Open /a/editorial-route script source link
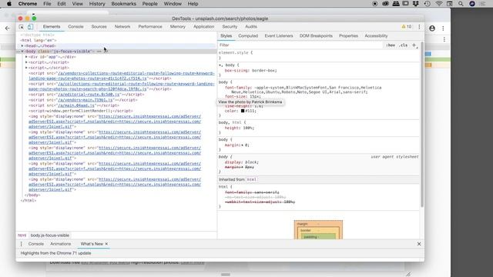This screenshot has width=493, height=277. 89,95
